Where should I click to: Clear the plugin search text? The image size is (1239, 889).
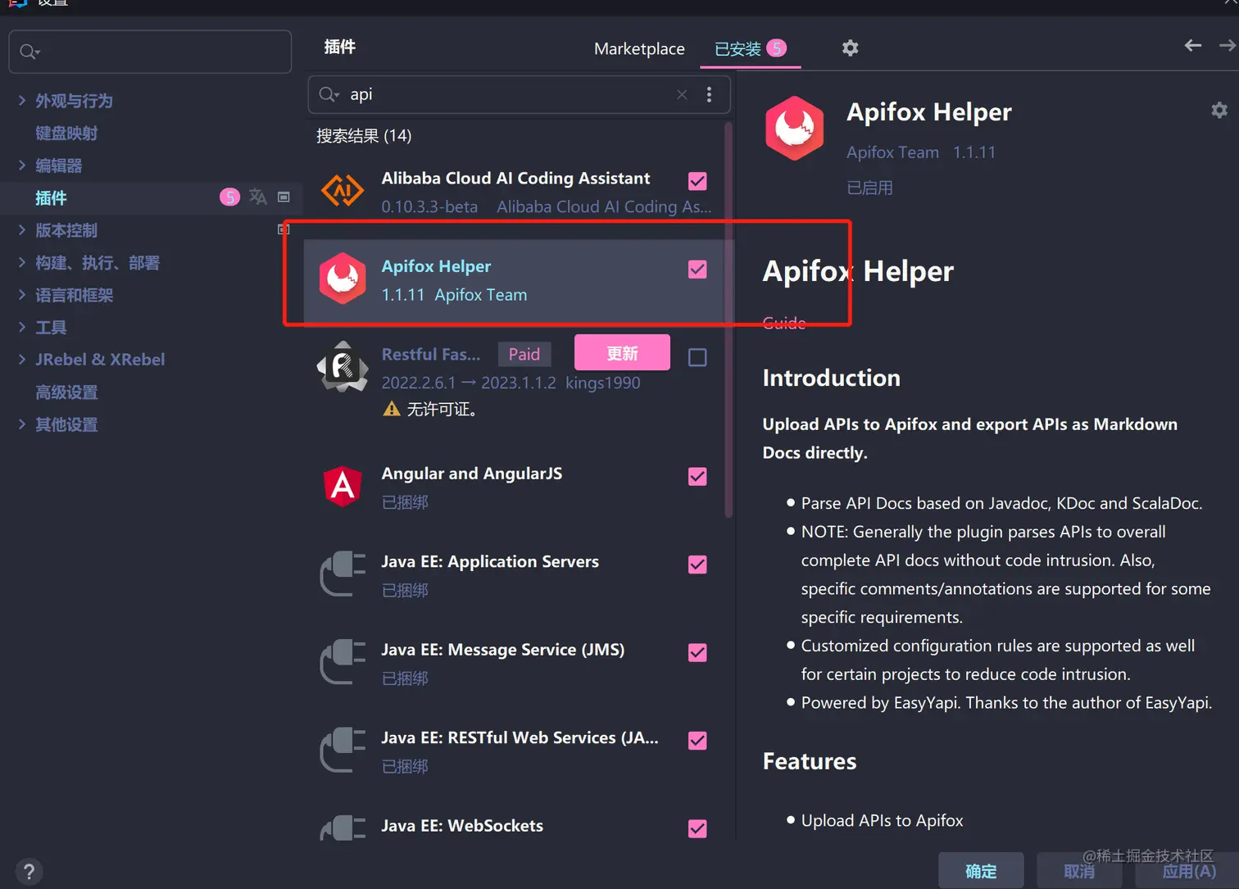682,94
